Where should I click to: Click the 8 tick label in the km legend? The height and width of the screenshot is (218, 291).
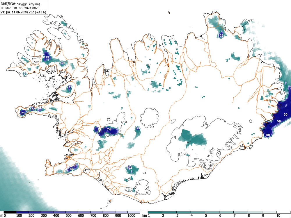tap(249, 216)
